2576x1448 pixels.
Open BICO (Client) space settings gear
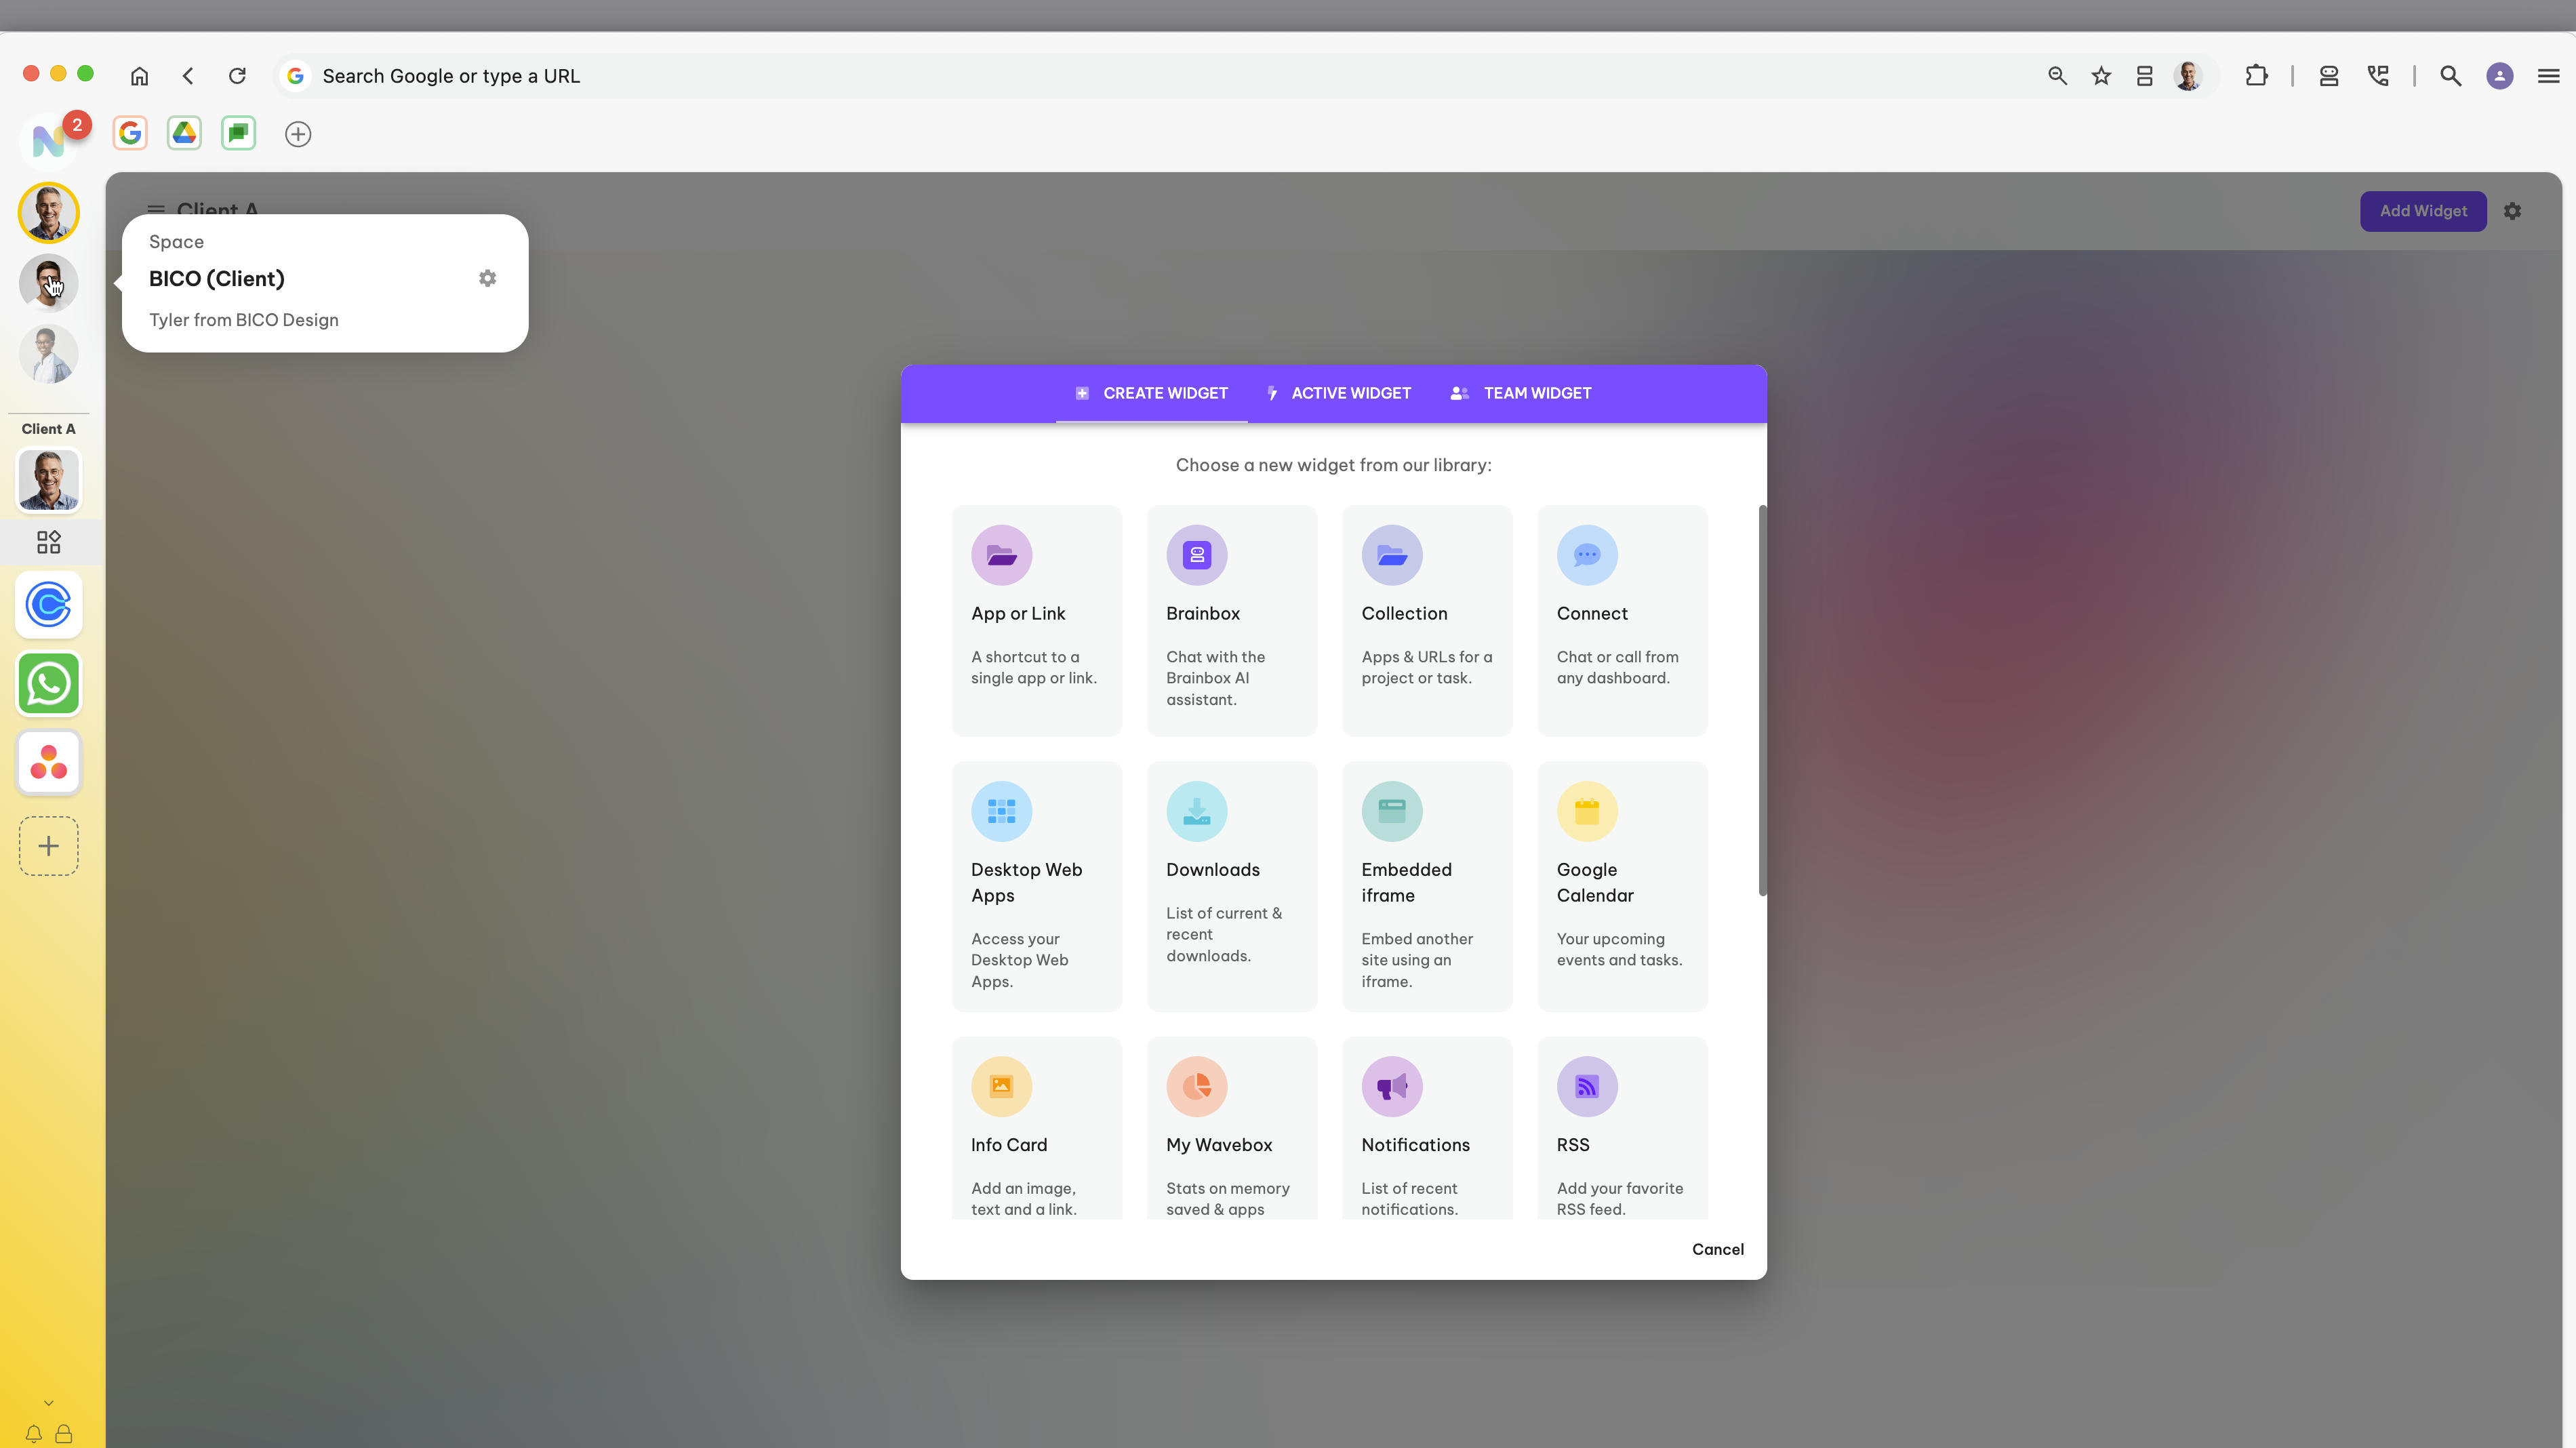click(x=487, y=278)
